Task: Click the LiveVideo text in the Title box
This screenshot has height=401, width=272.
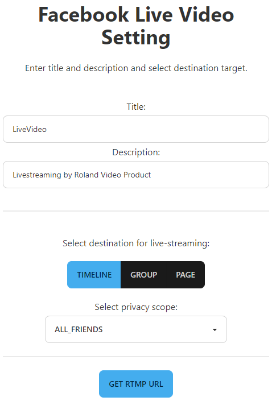Action: coord(30,130)
